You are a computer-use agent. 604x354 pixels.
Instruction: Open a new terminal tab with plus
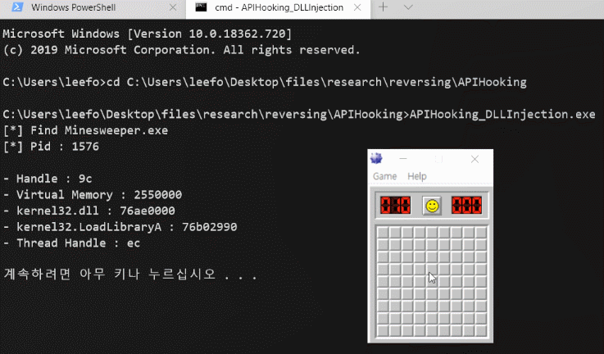[x=383, y=7]
